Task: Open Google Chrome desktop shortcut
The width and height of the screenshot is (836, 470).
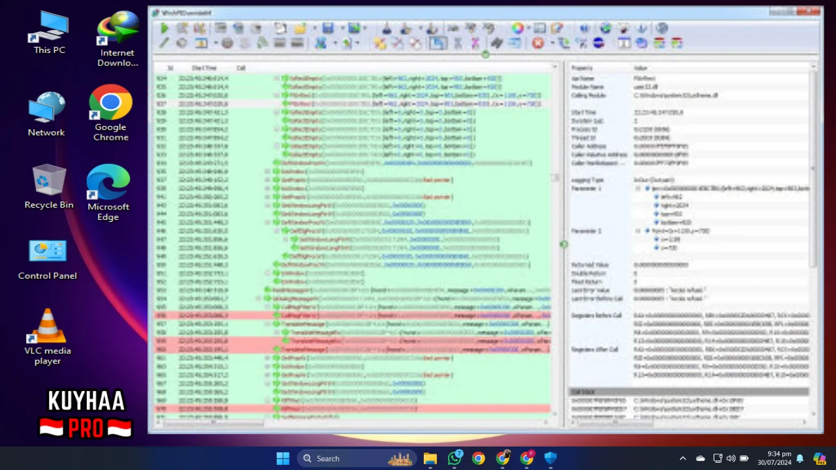Action: coord(110,113)
